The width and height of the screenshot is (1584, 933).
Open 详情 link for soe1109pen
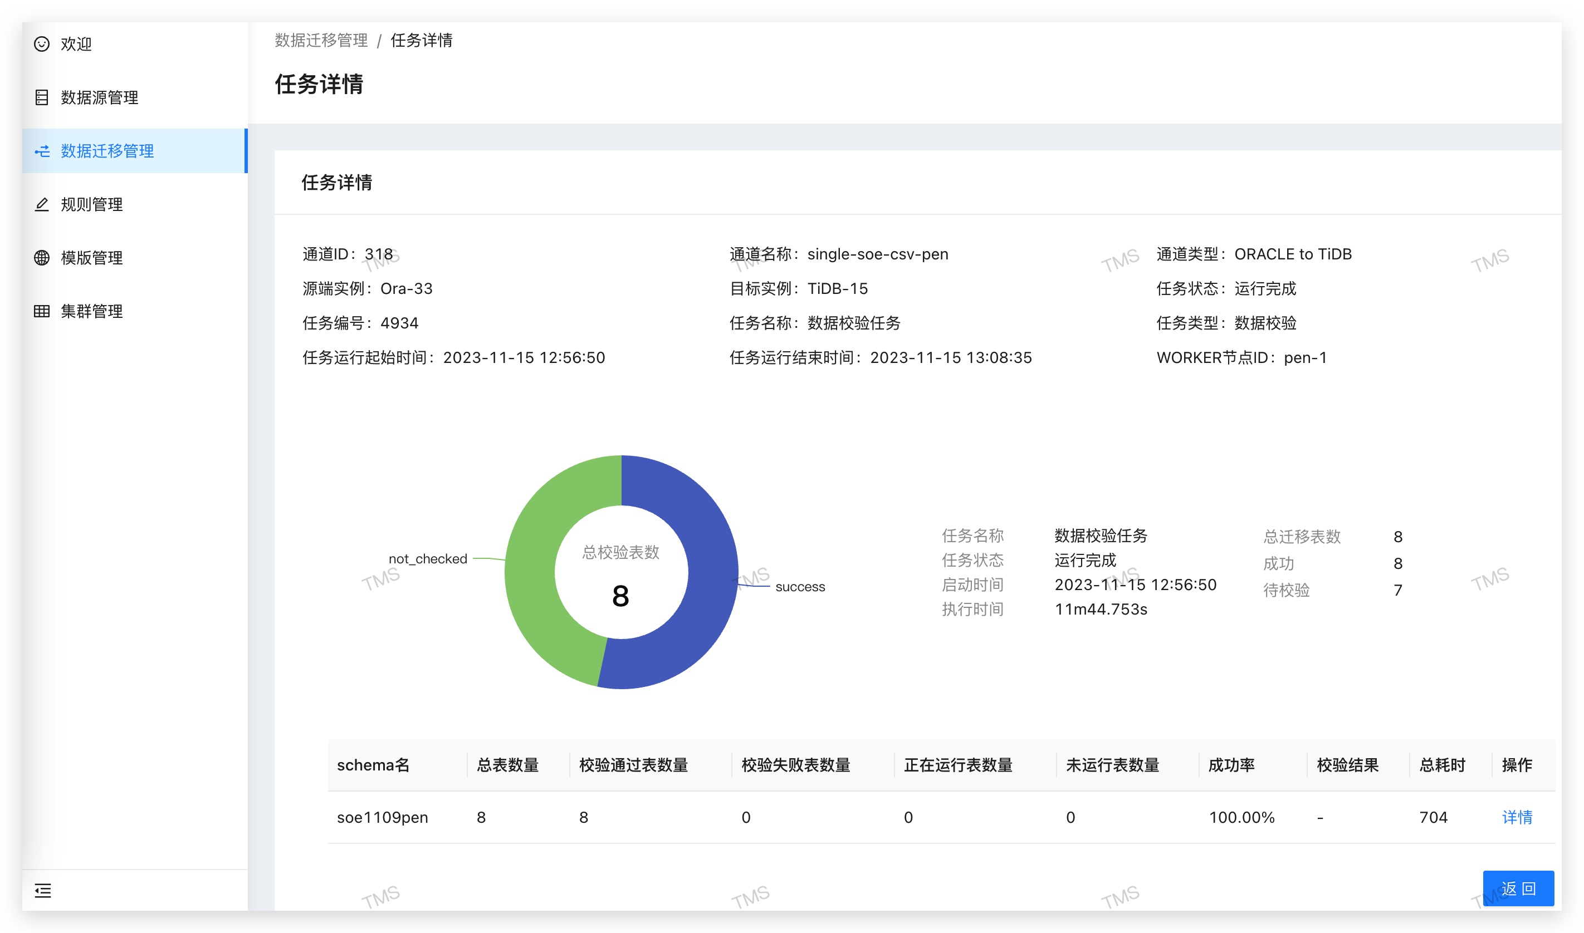1516,817
